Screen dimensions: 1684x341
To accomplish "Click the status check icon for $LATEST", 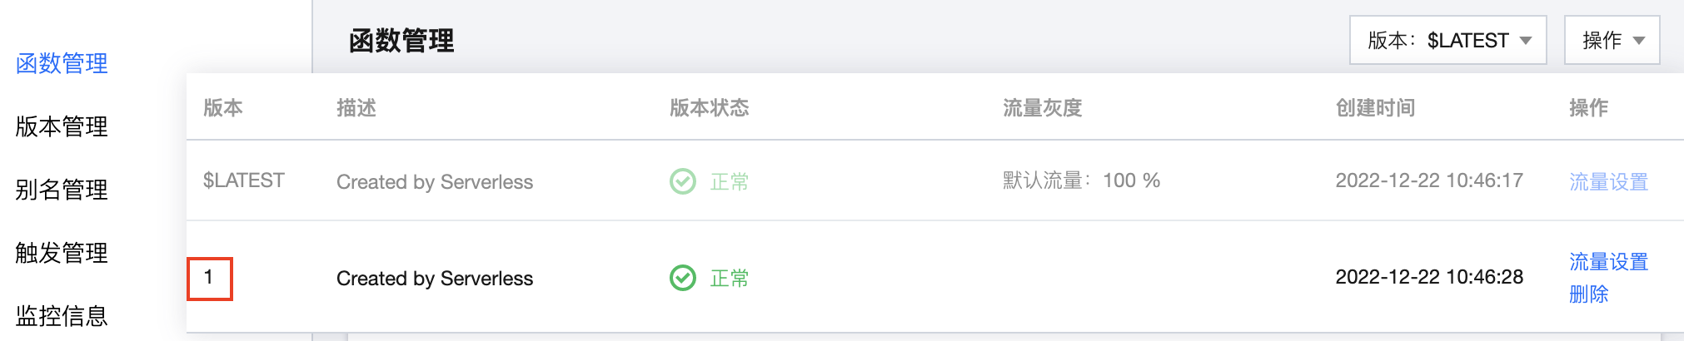I will coord(683,181).
